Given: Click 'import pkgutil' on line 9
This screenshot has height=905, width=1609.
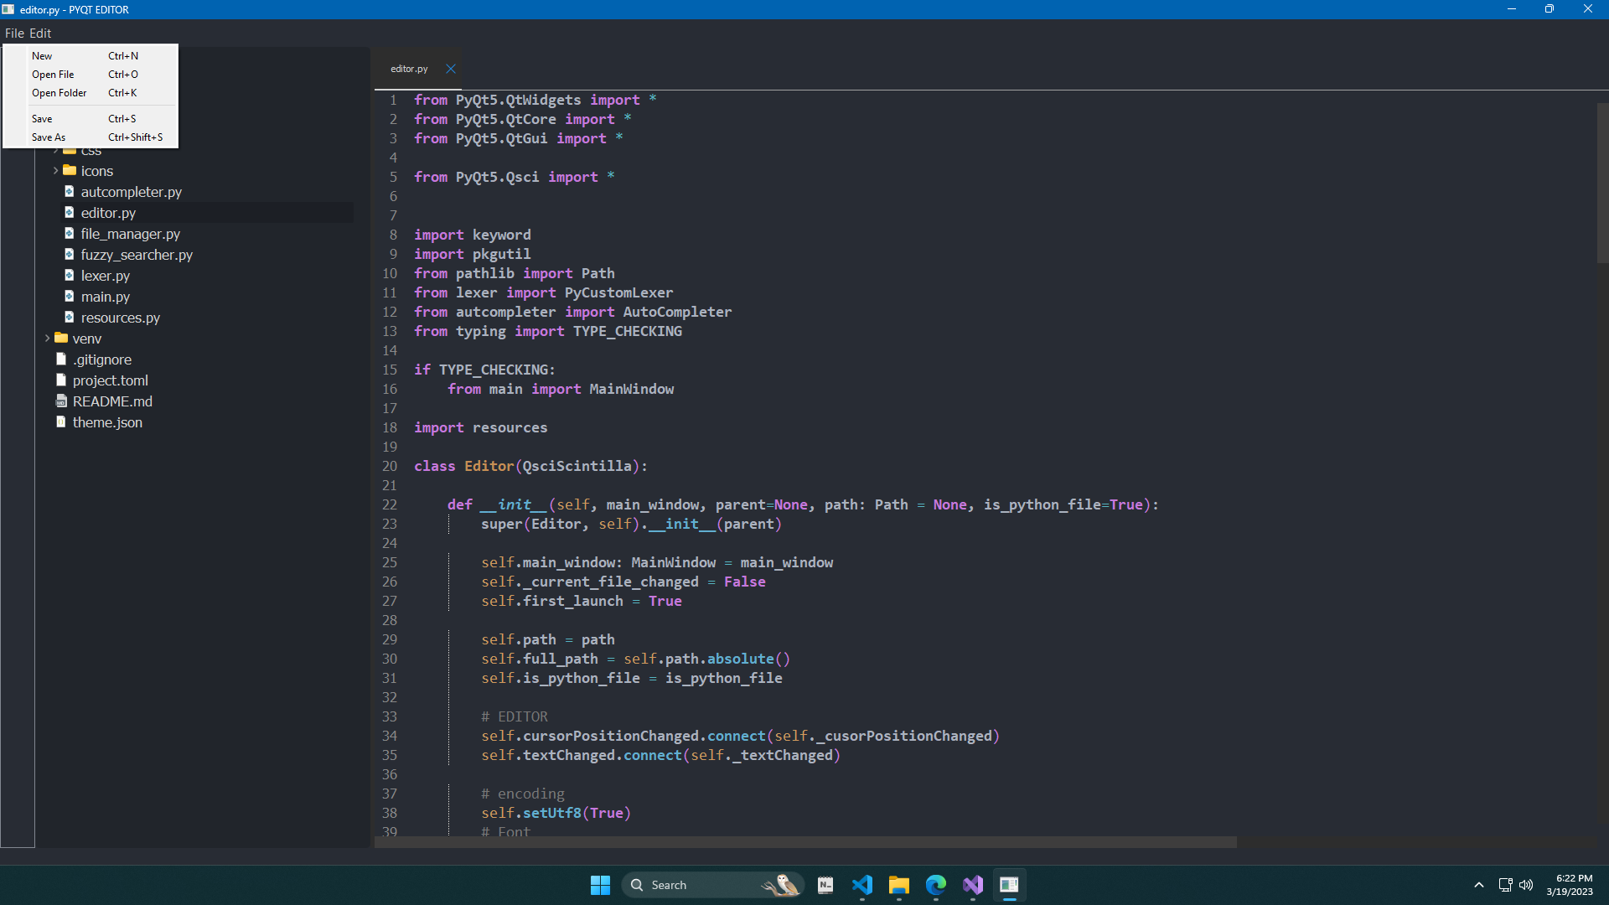Looking at the screenshot, I should (472, 255).
